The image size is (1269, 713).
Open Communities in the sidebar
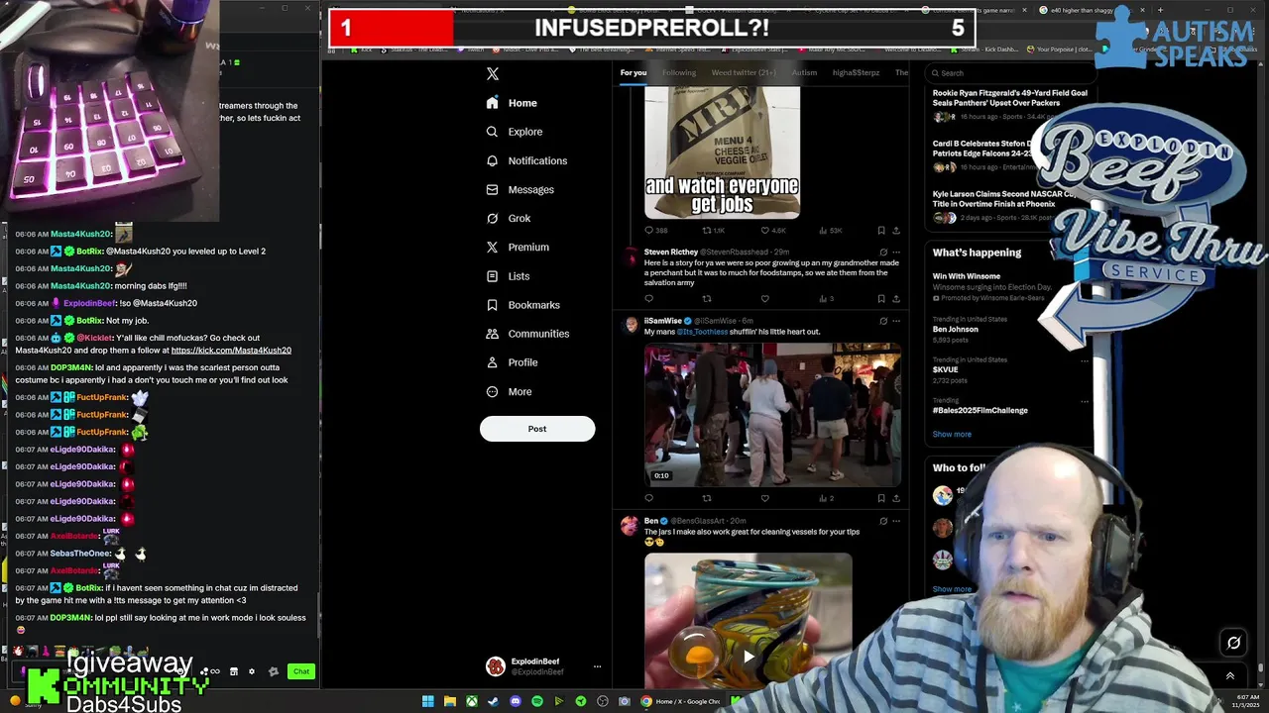[526, 334]
